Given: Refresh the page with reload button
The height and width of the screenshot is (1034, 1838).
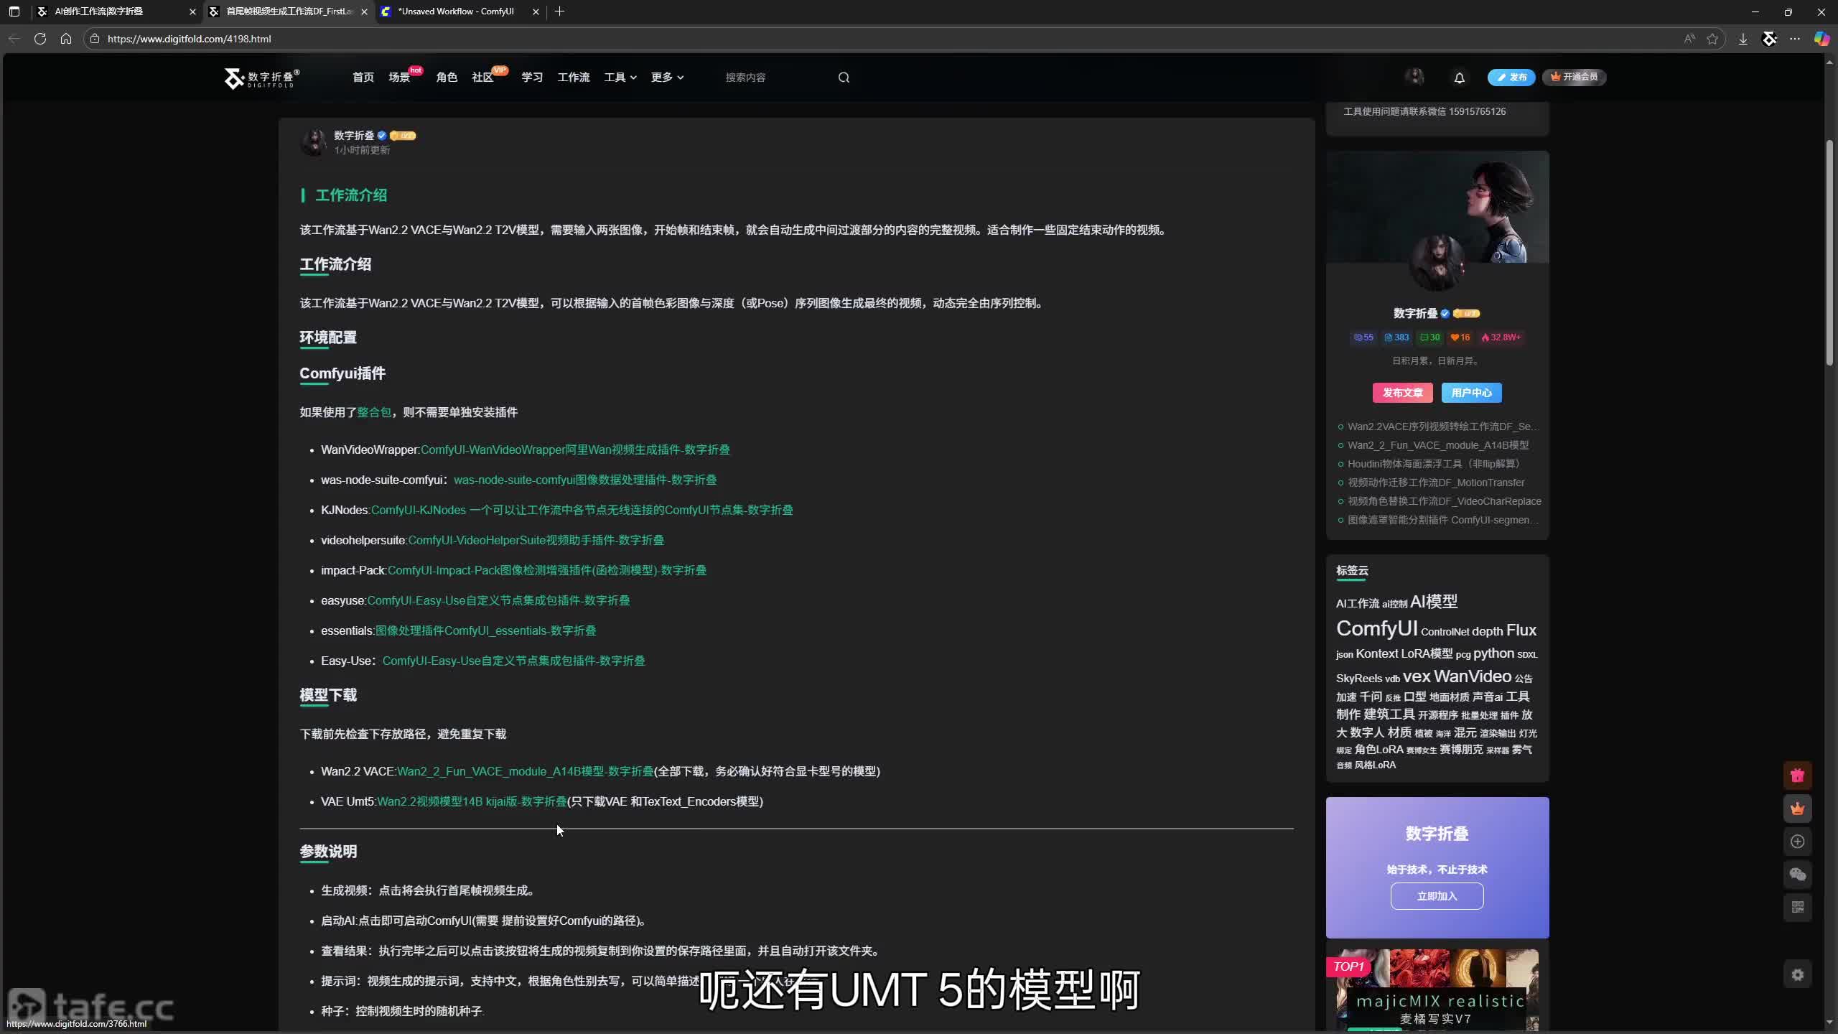Looking at the screenshot, I should (40, 39).
